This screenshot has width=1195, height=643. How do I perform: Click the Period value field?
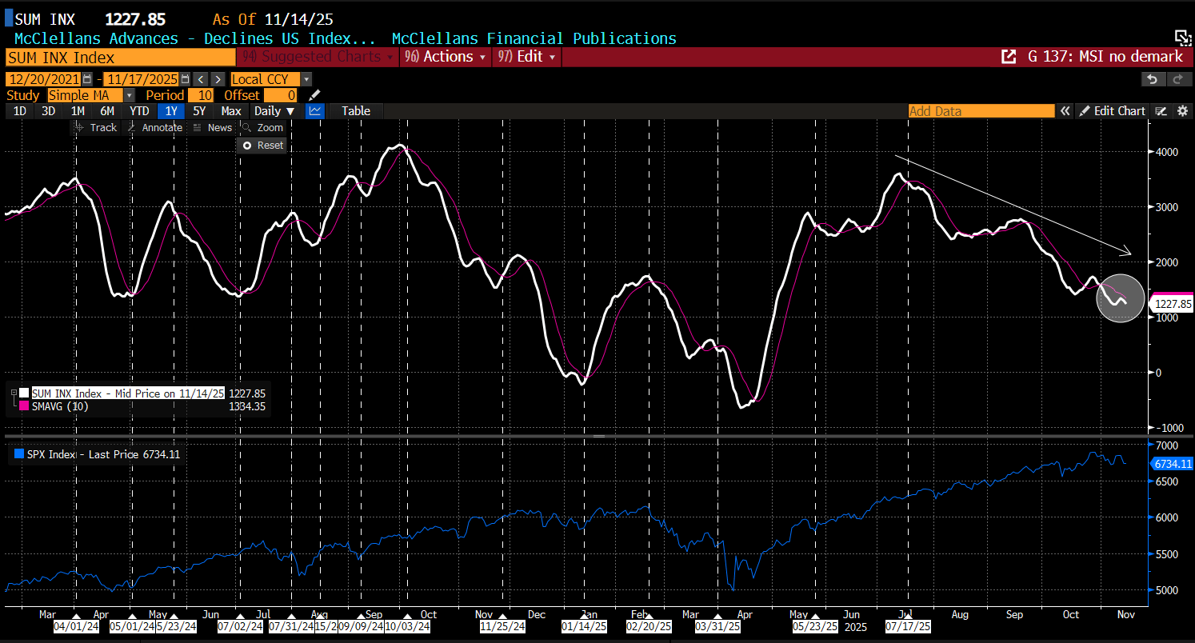coord(202,95)
